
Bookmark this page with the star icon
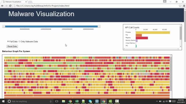click(180, 6)
